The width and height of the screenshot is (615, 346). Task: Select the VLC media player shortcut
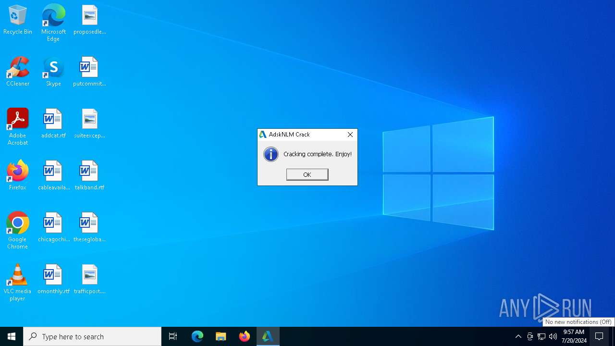[18, 283]
